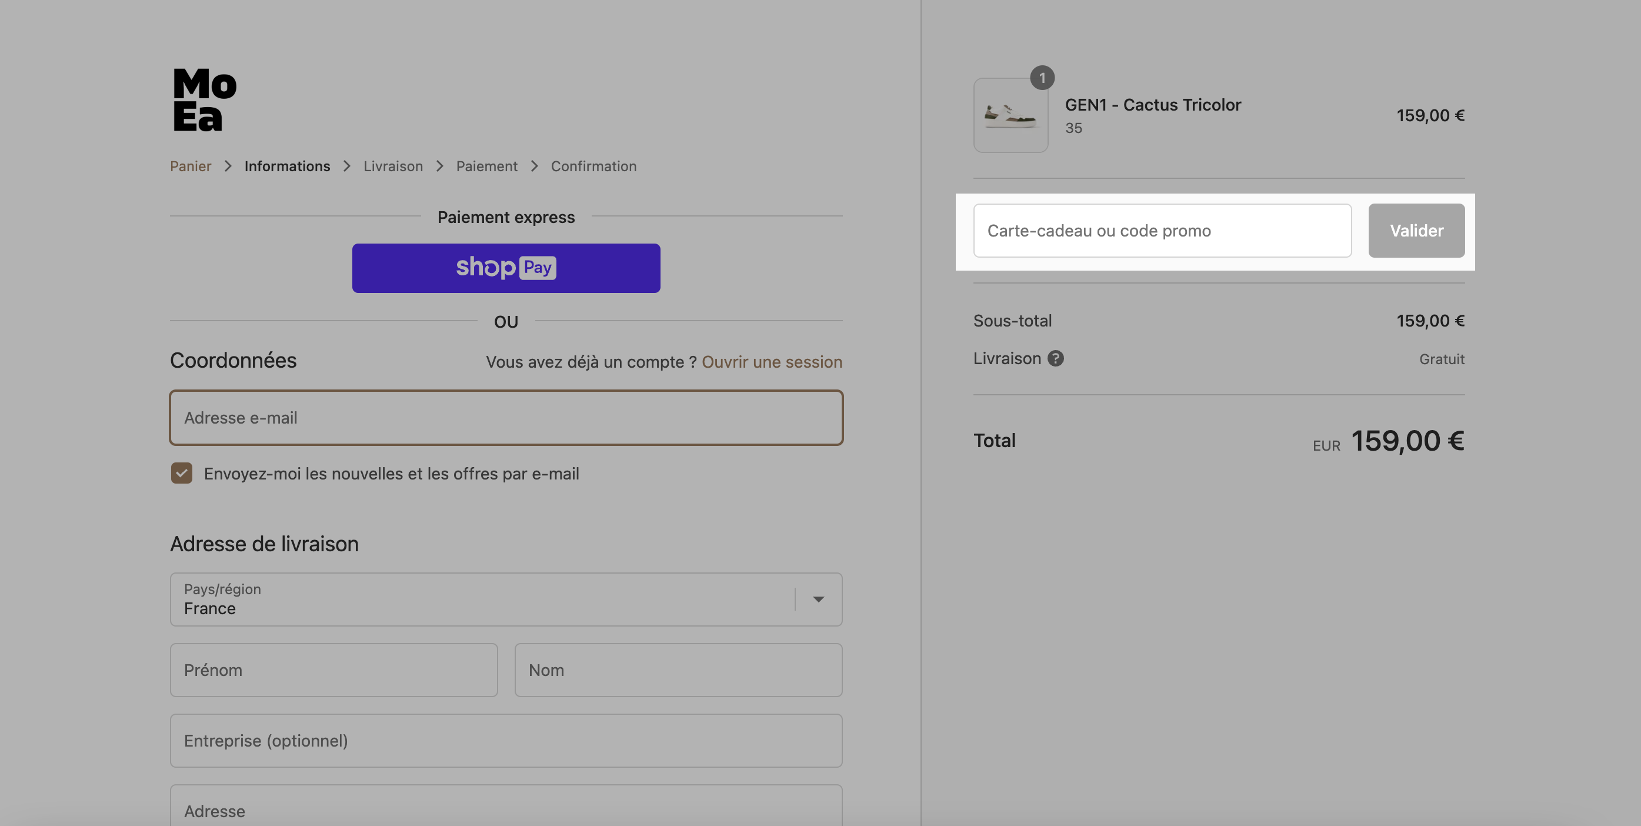The height and width of the screenshot is (826, 1641).
Task: Click the MoEa store logo
Action: [205, 100]
